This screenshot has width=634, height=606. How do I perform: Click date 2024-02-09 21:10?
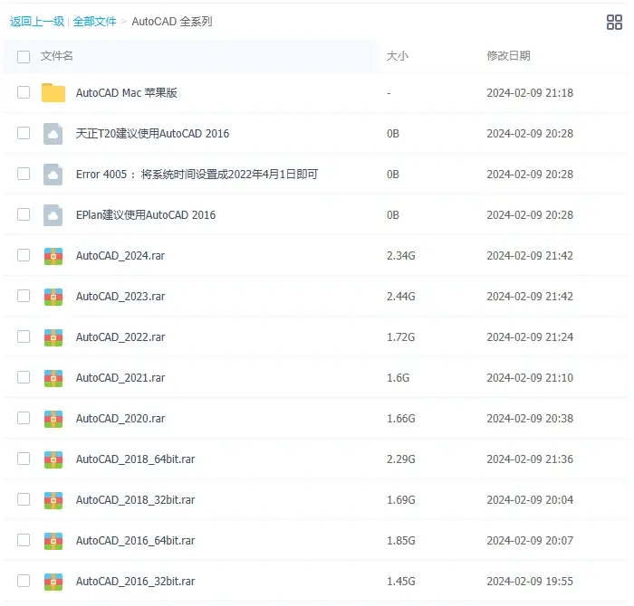530,378
